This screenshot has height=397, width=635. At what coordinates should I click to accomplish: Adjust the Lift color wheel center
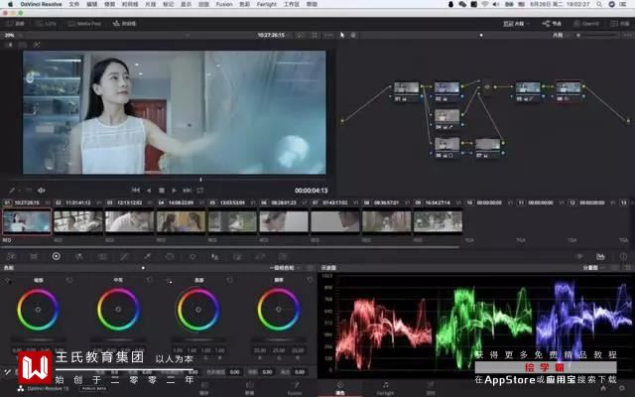tap(38, 310)
